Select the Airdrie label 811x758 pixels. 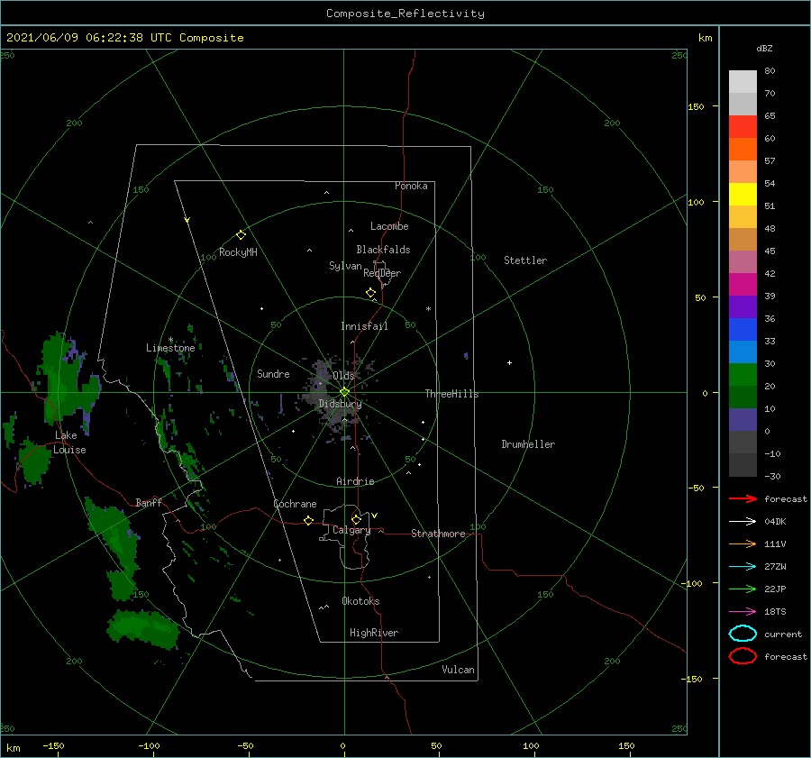(x=355, y=481)
